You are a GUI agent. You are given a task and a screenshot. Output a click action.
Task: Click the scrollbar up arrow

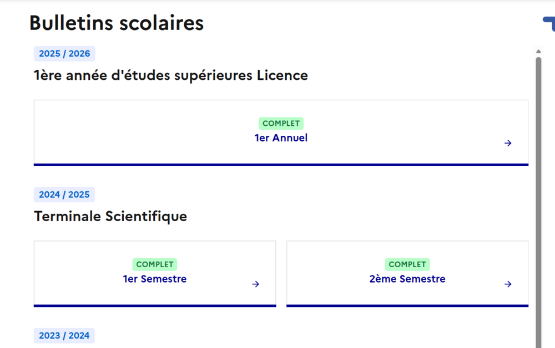tap(538, 52)
